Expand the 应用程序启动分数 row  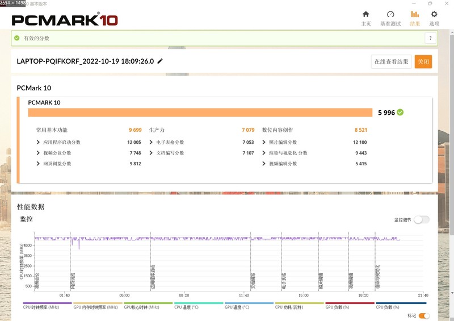pyautogui.click(x=38, y=143)
